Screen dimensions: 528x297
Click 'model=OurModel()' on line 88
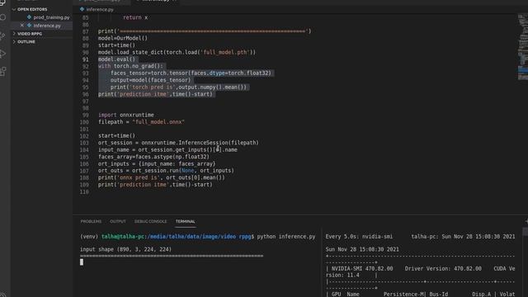pos(123,38)
